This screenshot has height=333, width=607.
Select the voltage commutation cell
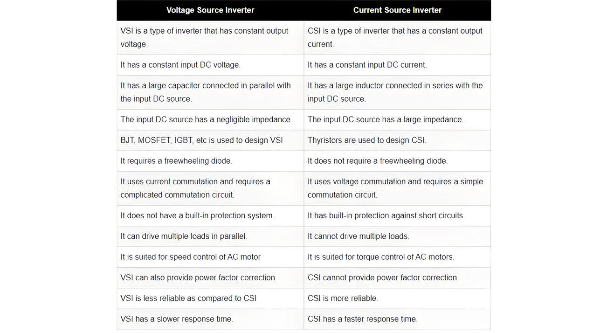pos(397,188)
